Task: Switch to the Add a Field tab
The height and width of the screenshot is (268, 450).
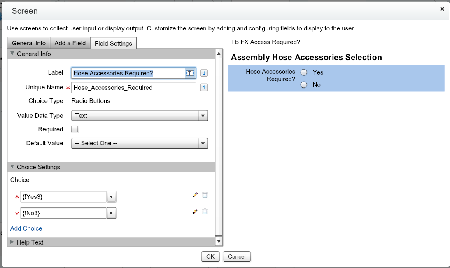Action: [x=70, y=43]
